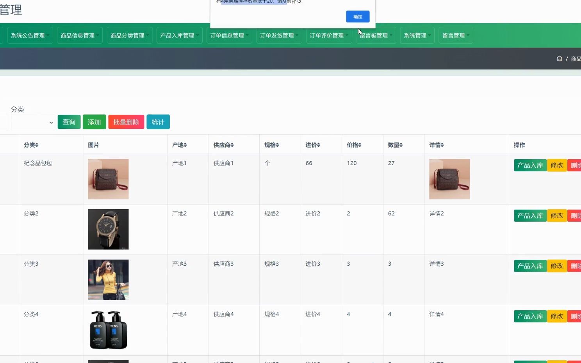
Task: Sort table by 进价 column
Action: [x=313, y=145]
